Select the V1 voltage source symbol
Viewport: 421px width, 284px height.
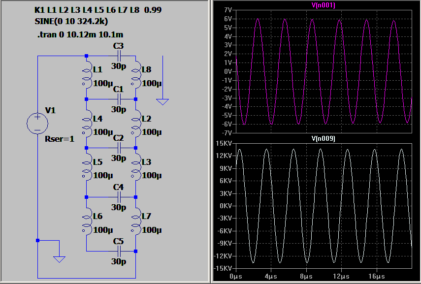[x=37, y=124]
